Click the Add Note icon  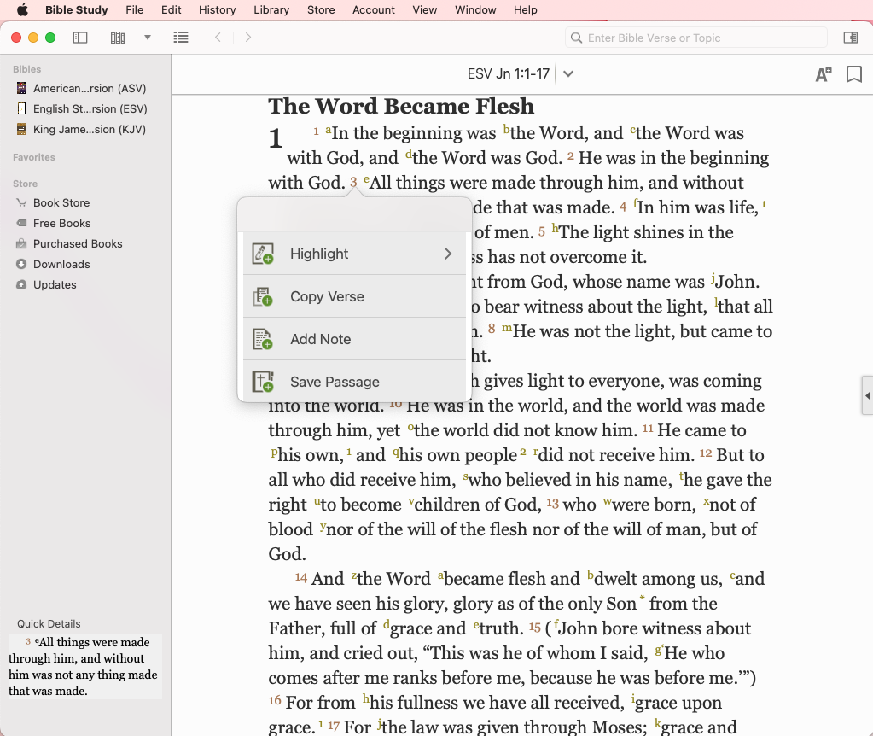click(262, 339)
